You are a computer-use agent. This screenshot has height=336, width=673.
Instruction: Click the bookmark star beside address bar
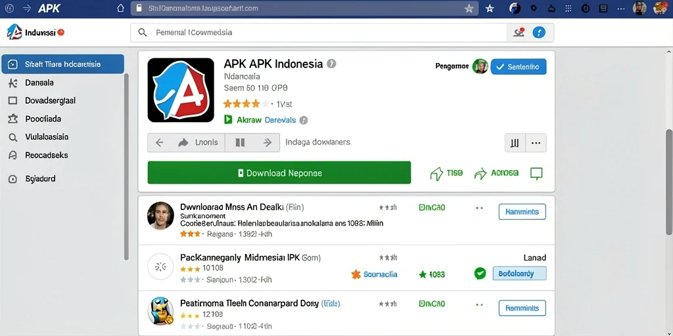490,8
